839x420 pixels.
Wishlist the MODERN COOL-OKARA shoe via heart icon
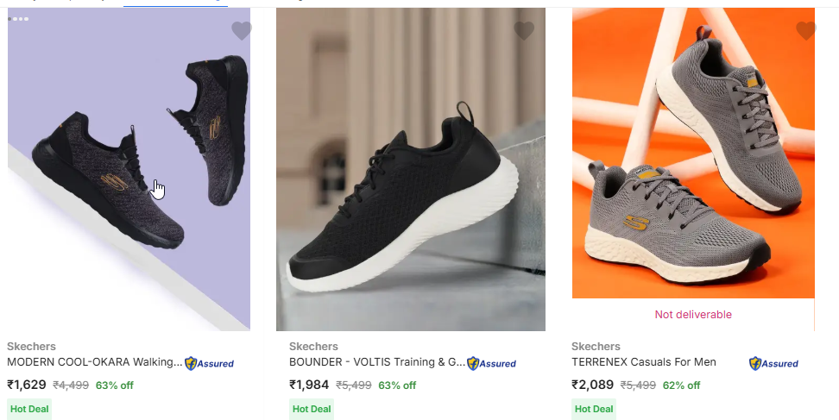tap(242, 31)
